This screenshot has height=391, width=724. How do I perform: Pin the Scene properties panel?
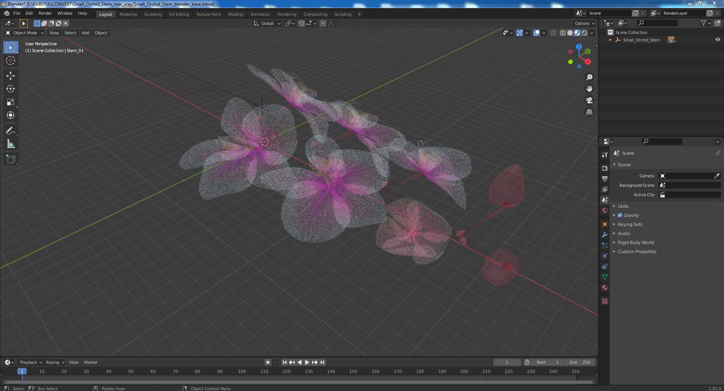pyautogui.click(x=718, y=153)
